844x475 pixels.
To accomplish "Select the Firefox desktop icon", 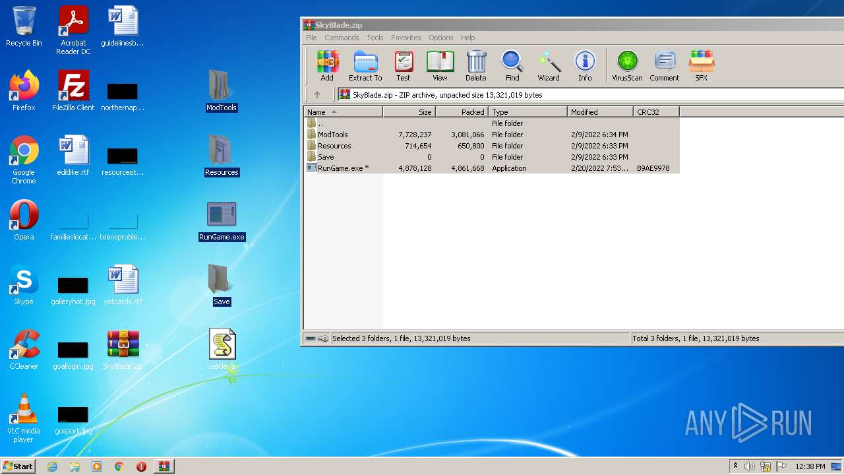I will pyautogui.click(x=24, y=91).
